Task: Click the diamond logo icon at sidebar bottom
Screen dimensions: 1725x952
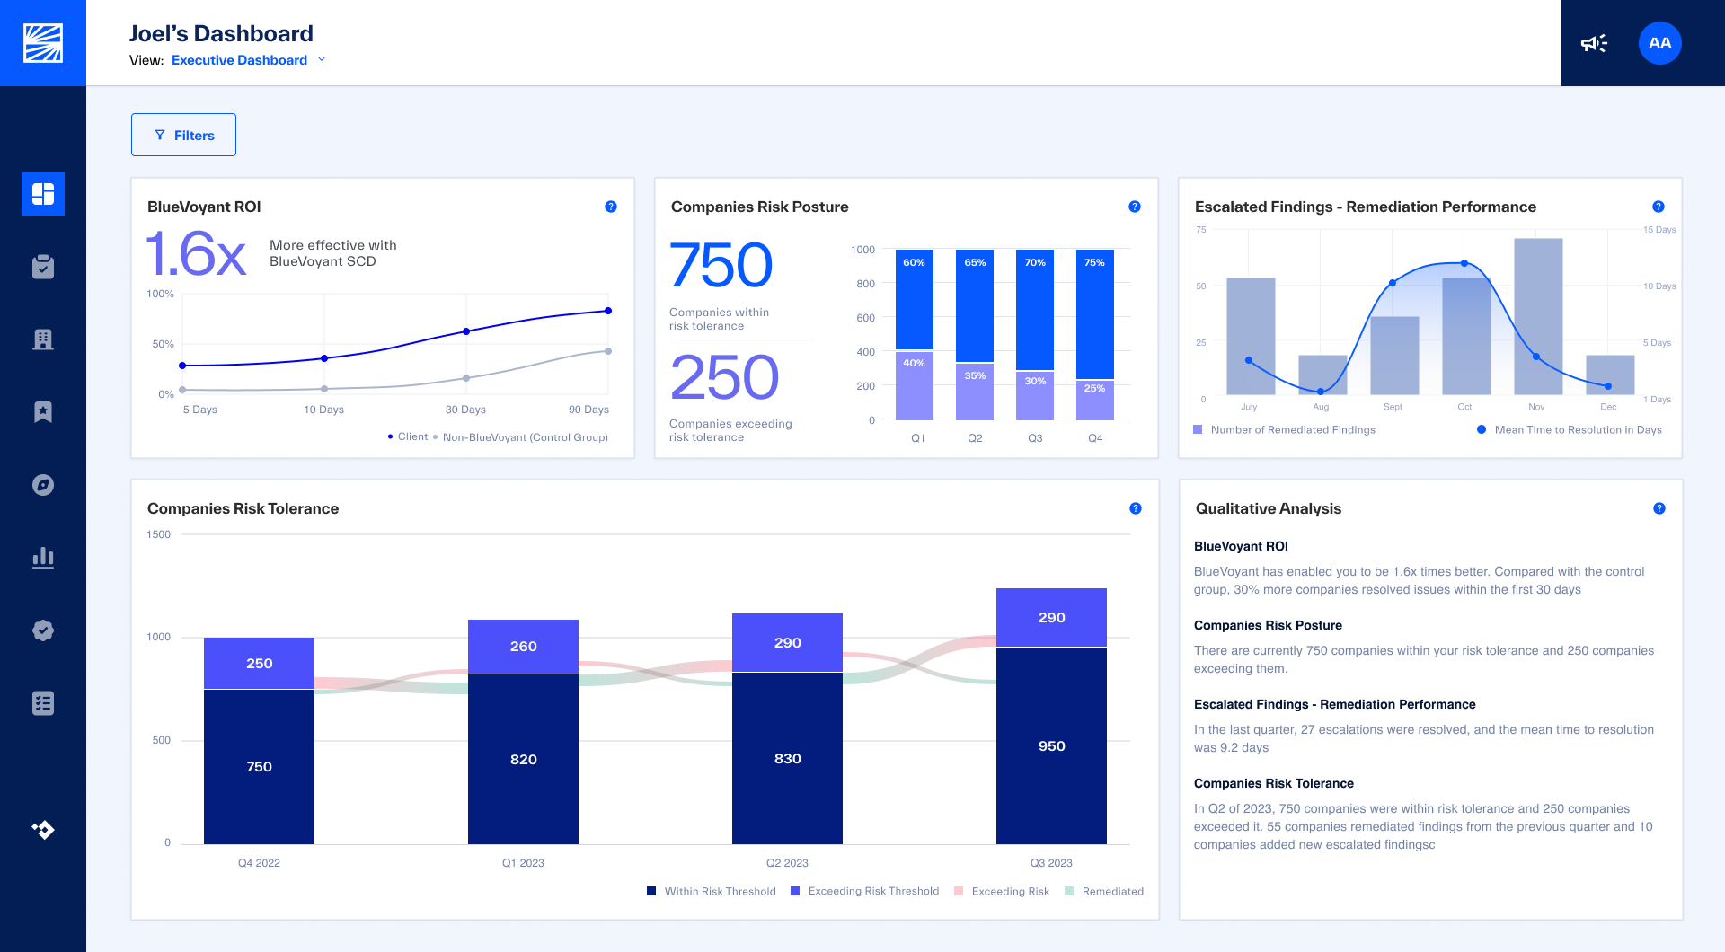Action: pos(43,830)
